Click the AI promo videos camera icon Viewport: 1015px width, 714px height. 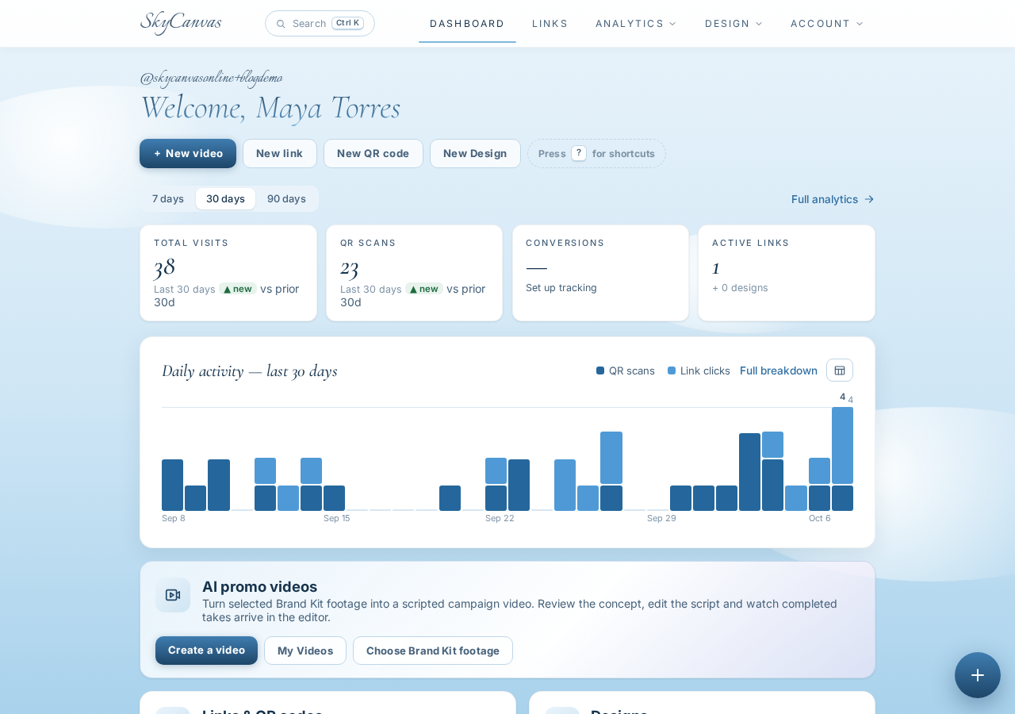pos(173,595)
